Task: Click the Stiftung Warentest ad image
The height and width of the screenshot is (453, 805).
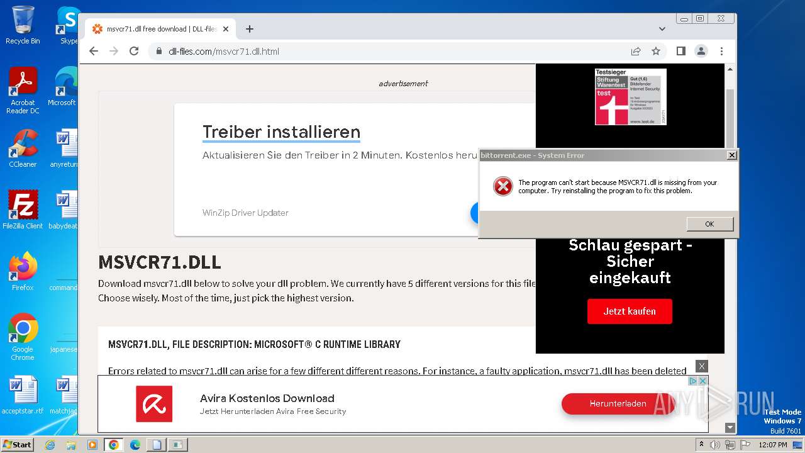Action: tap(630, 96)
